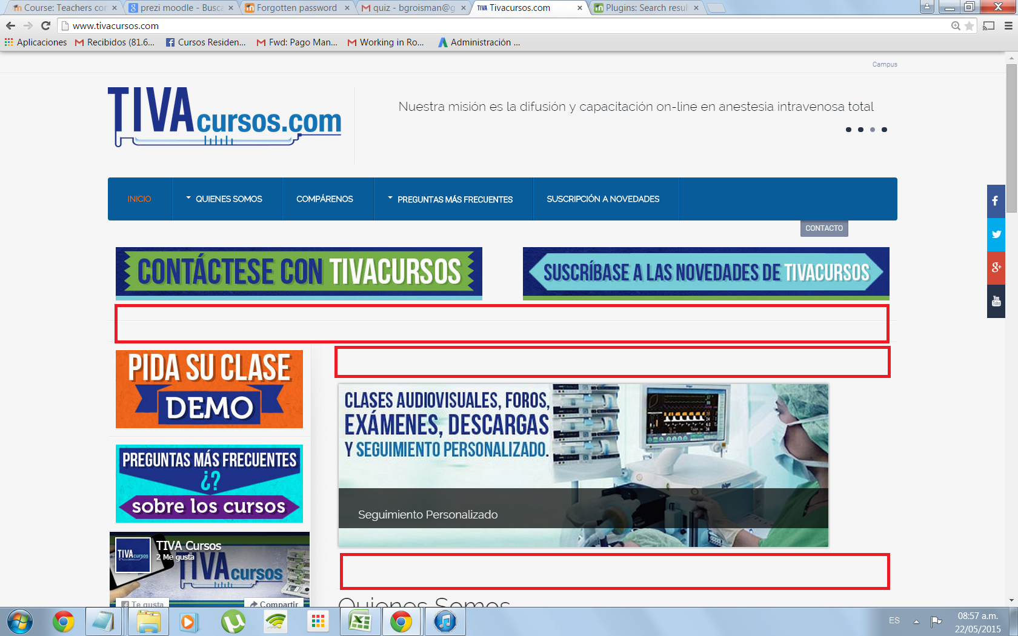Screen dimensions: 1018x636
Task: Click page vertical scrollbar thumb
Action: (x=1011, y=138)
